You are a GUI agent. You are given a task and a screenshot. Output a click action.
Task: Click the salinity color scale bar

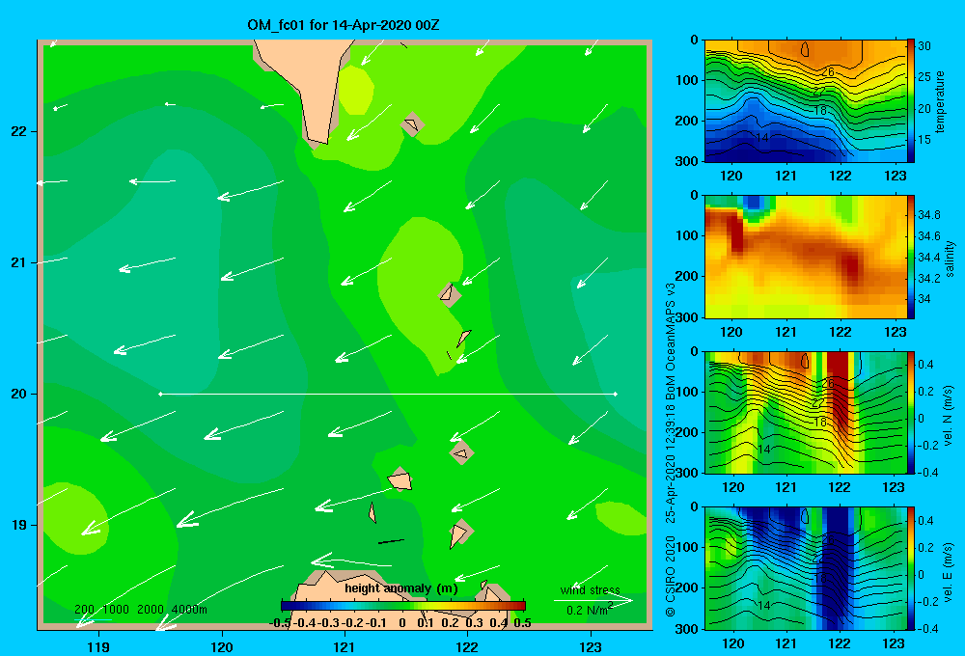[x=911, y=257]
